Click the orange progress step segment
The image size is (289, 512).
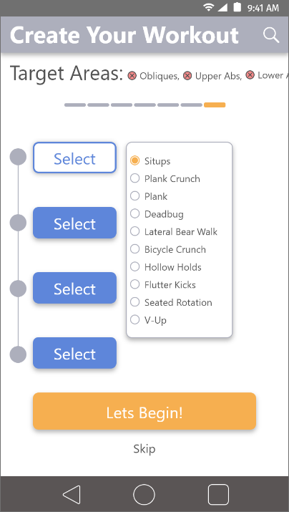click(215, 105)
